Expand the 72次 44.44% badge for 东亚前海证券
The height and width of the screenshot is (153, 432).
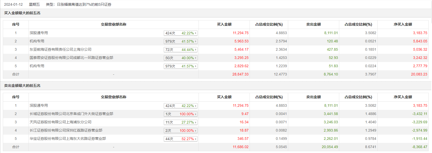[x=181, y=50]
